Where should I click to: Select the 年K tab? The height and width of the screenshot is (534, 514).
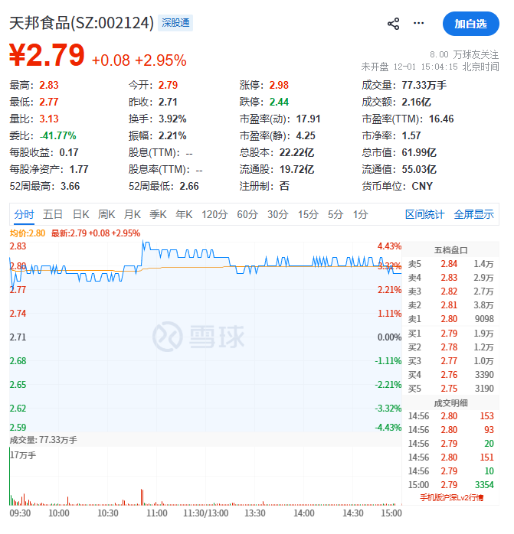click(x=184, y=214)
